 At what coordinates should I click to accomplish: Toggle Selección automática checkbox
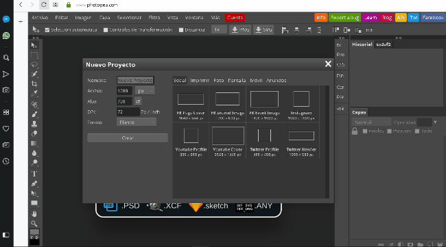pos(47,30)
